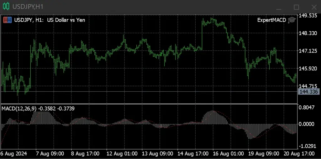The height and width of the screenshot is (159, 321).
Task: Click the 147.125 price scale value
Action: point(308,51)
